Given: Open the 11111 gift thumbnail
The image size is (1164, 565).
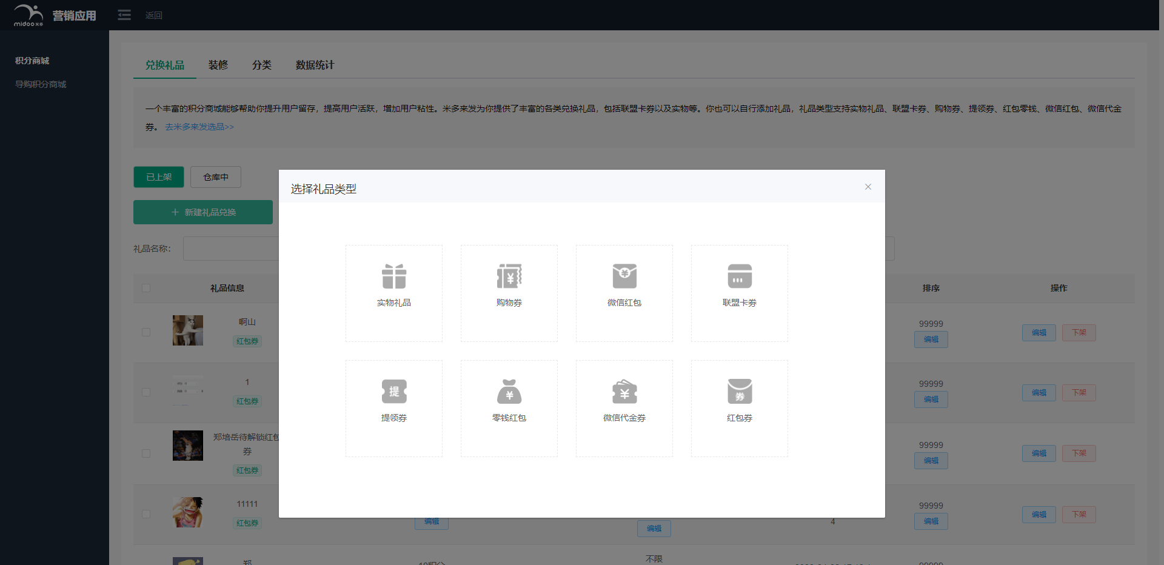Looking at the screenshot, I should (188, 512).
